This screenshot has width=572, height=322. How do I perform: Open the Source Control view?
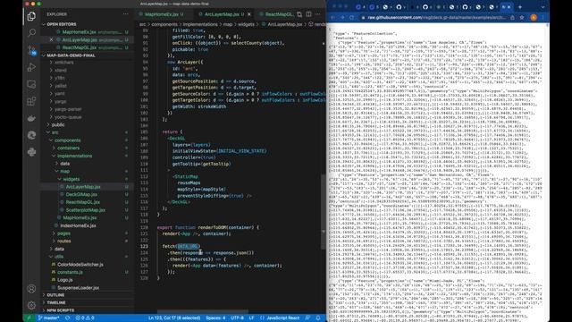(32, 50)
